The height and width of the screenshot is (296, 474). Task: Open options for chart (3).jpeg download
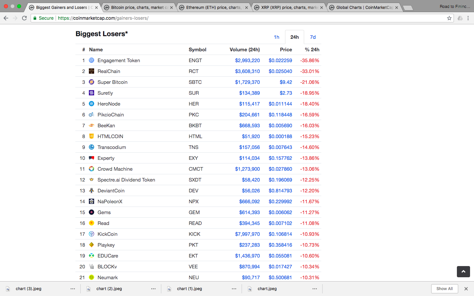click(x=73, y=289)
